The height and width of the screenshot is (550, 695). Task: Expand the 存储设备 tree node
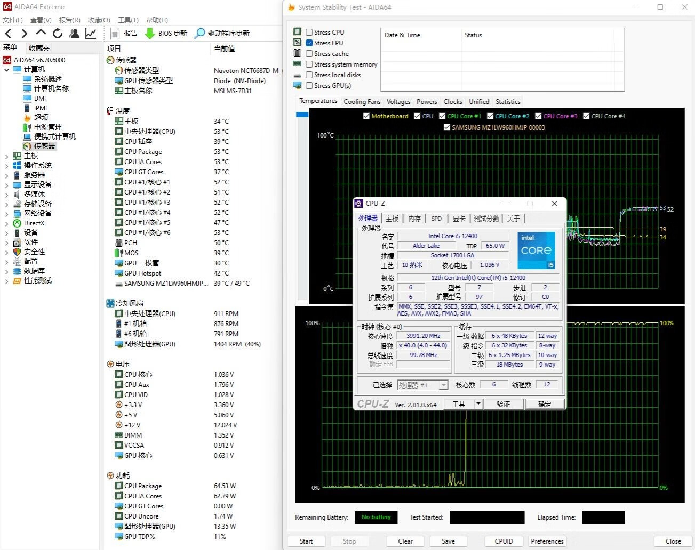click(x=6, y=204)
